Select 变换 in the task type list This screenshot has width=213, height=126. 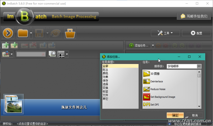point(120,88)
